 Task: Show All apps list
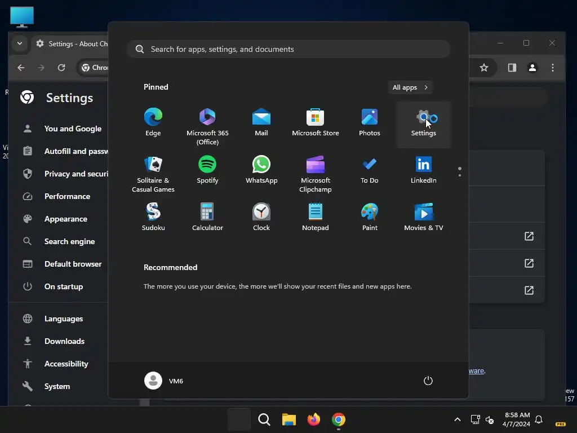point(410,87)
